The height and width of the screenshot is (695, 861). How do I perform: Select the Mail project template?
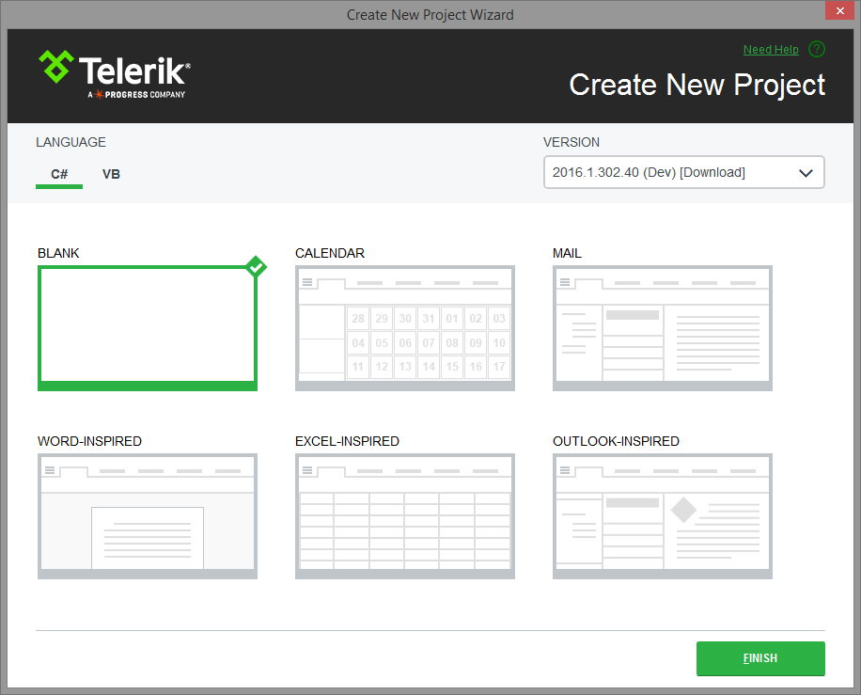coord(662,327)
